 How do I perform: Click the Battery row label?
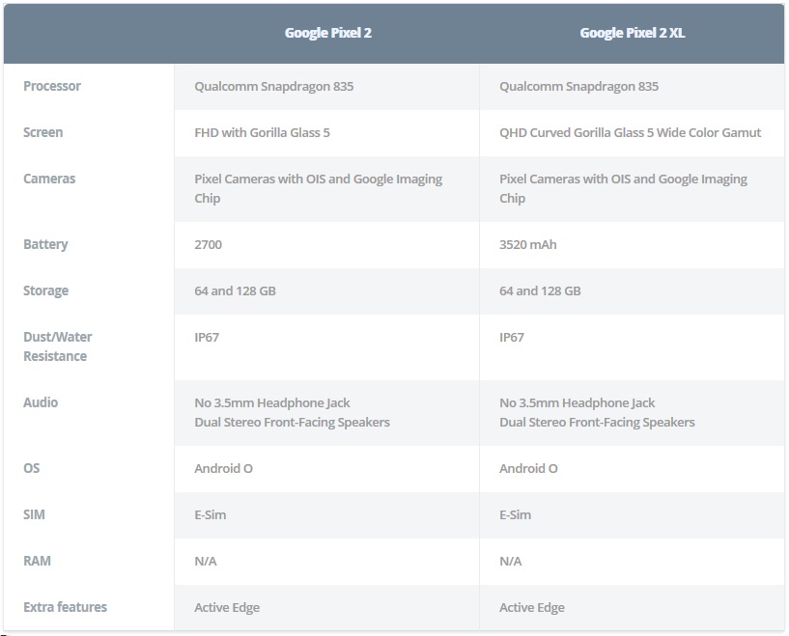click(45, 244)
